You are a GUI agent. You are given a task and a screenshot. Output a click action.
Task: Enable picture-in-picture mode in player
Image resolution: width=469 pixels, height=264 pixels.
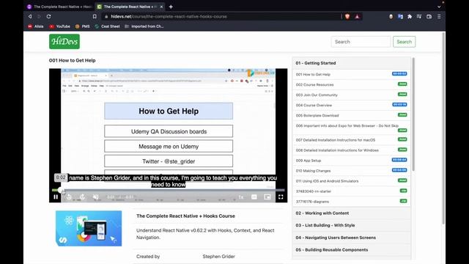267,197
